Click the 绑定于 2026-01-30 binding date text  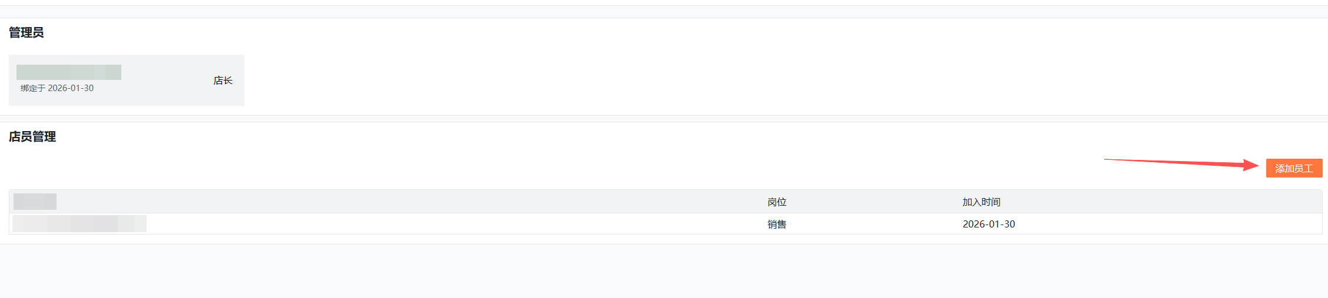click(x=57, y=88)
